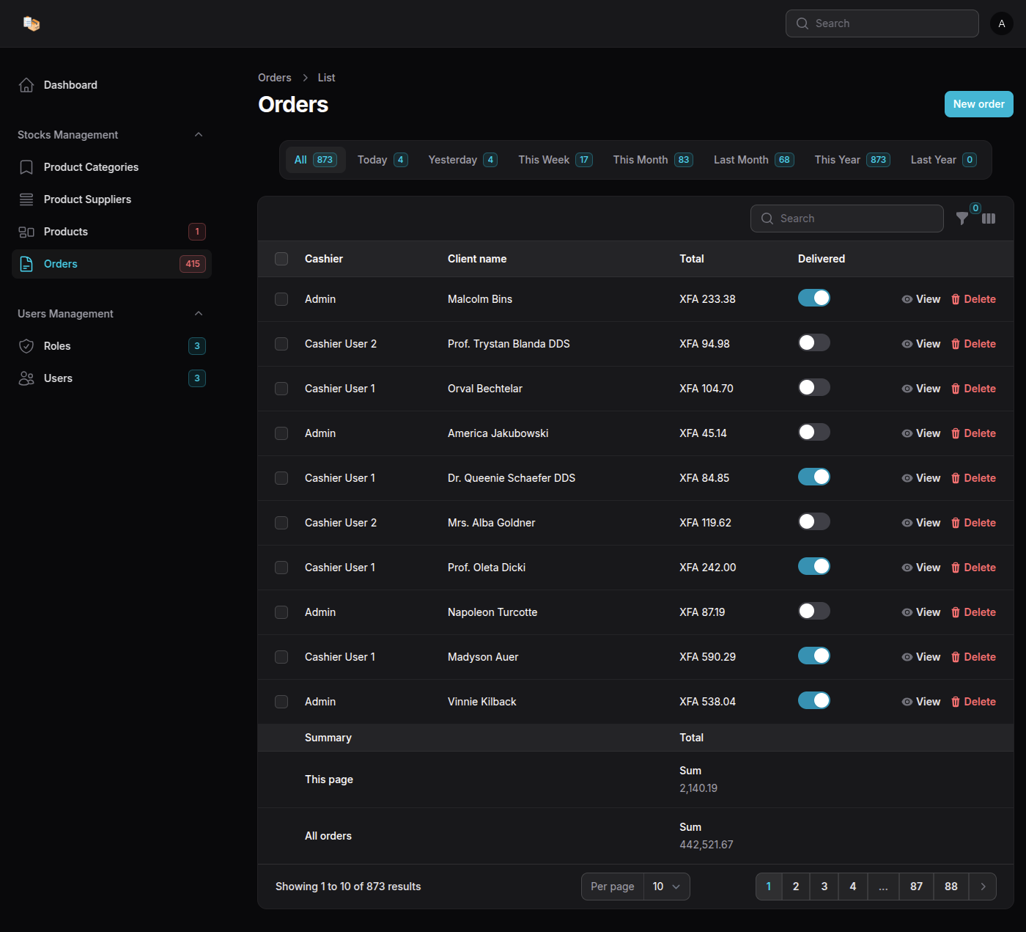Collapse the Stocks Management section
Image resolution: width=1026 pixels, height=932 pixels.
199,135
